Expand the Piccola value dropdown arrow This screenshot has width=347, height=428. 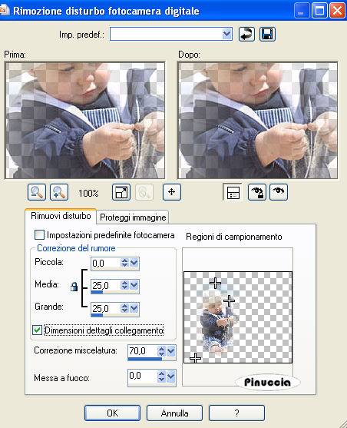coord(134,263)
